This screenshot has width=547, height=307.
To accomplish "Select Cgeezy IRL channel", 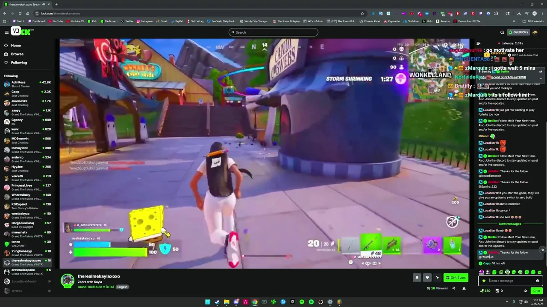I will pyautogui.click(x=27, y=122).
